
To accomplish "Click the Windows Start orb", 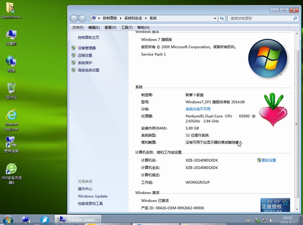I will (x=8, y=219).
